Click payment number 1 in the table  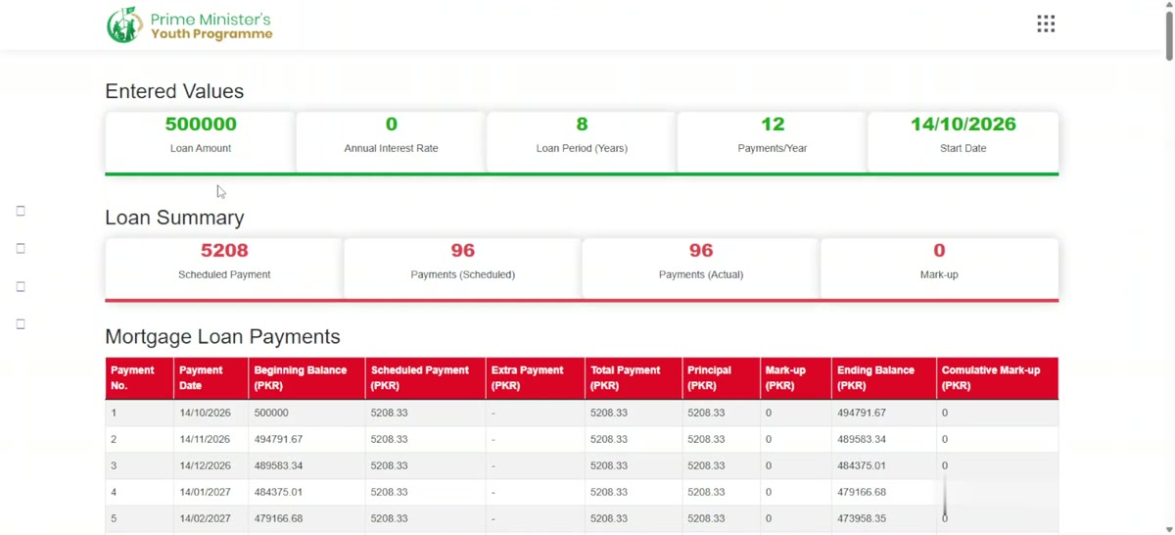[x=114, y=413]
